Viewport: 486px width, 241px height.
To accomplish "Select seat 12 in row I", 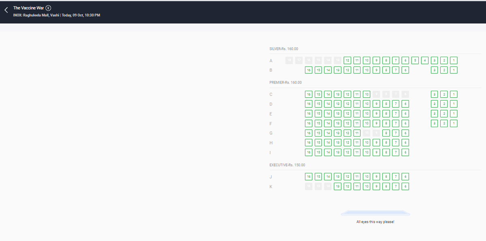I will tap(347, 152).
